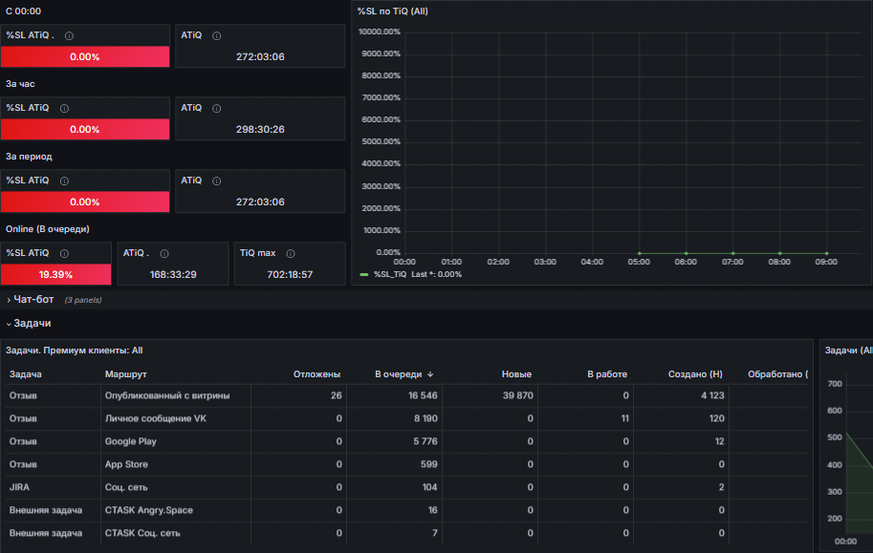Click info icon beside ATiQ 272:03:06 top panel
This screenshot has width=873, height=553.
tap(217, 35)
